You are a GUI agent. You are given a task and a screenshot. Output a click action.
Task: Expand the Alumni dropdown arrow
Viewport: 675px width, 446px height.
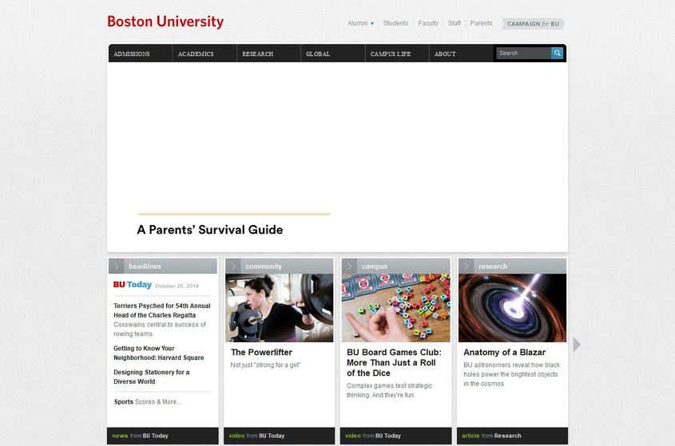372,24
